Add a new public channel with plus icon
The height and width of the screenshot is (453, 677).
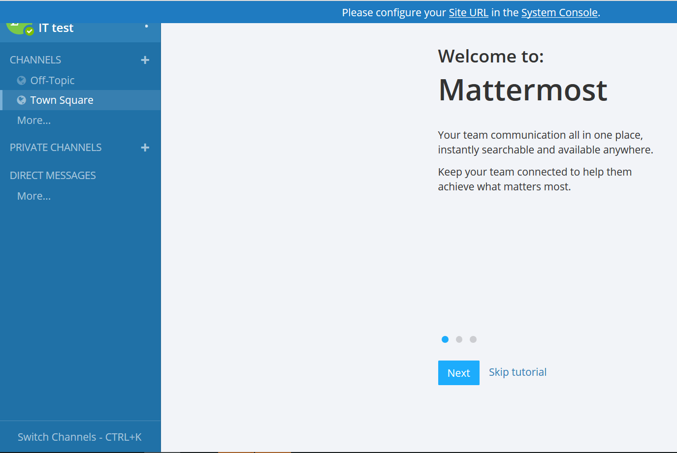tap(145, 60)
